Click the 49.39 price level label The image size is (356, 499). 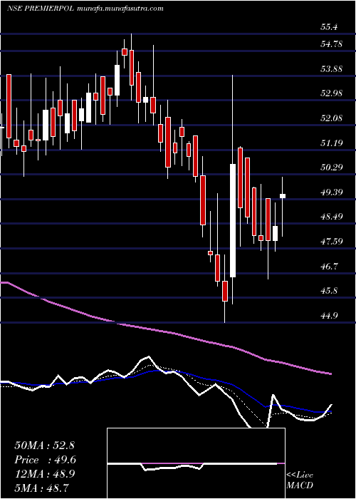coord(332,192)
